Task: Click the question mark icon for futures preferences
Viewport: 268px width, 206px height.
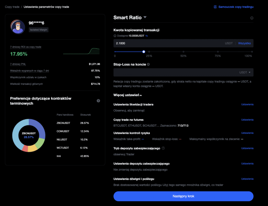Action: click(98, 101)
